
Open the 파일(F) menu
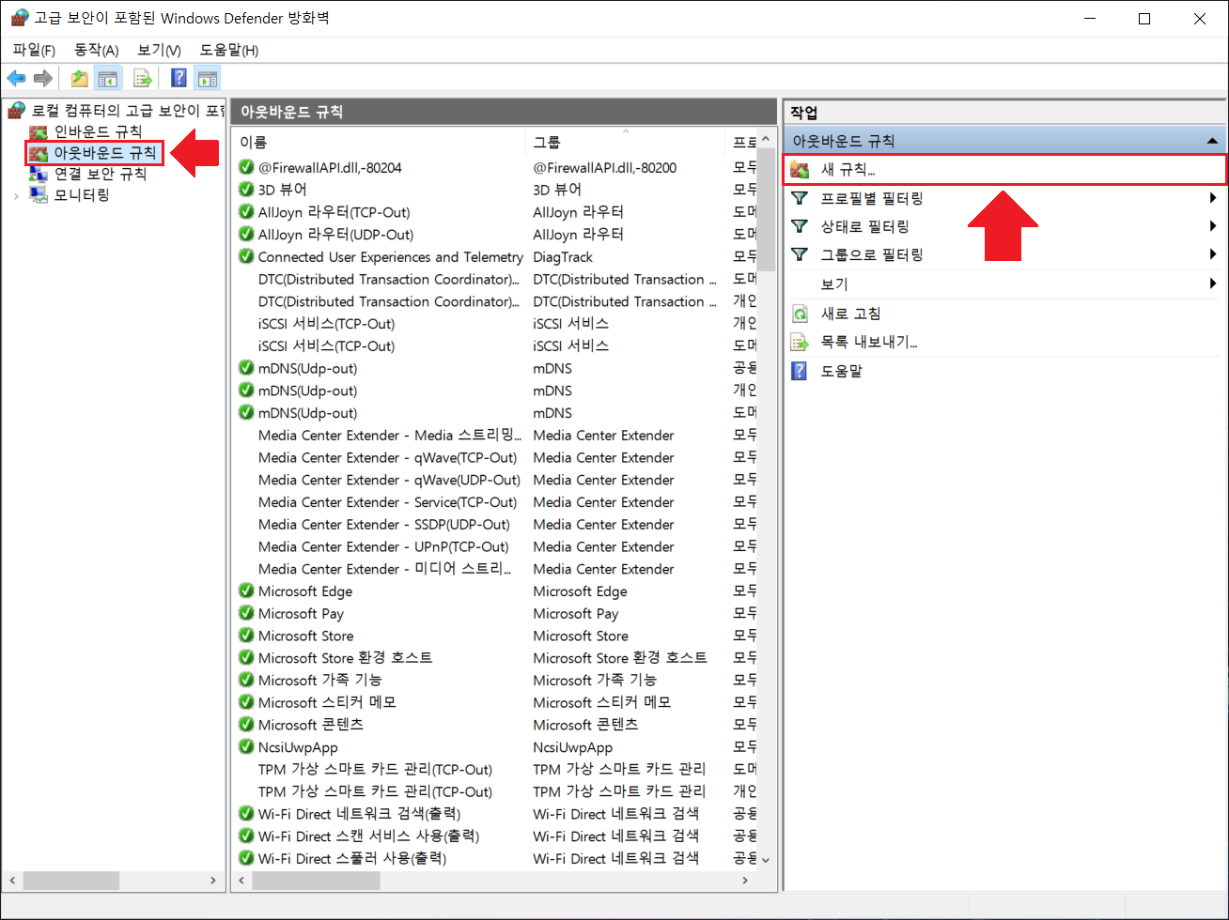[34, 50]
